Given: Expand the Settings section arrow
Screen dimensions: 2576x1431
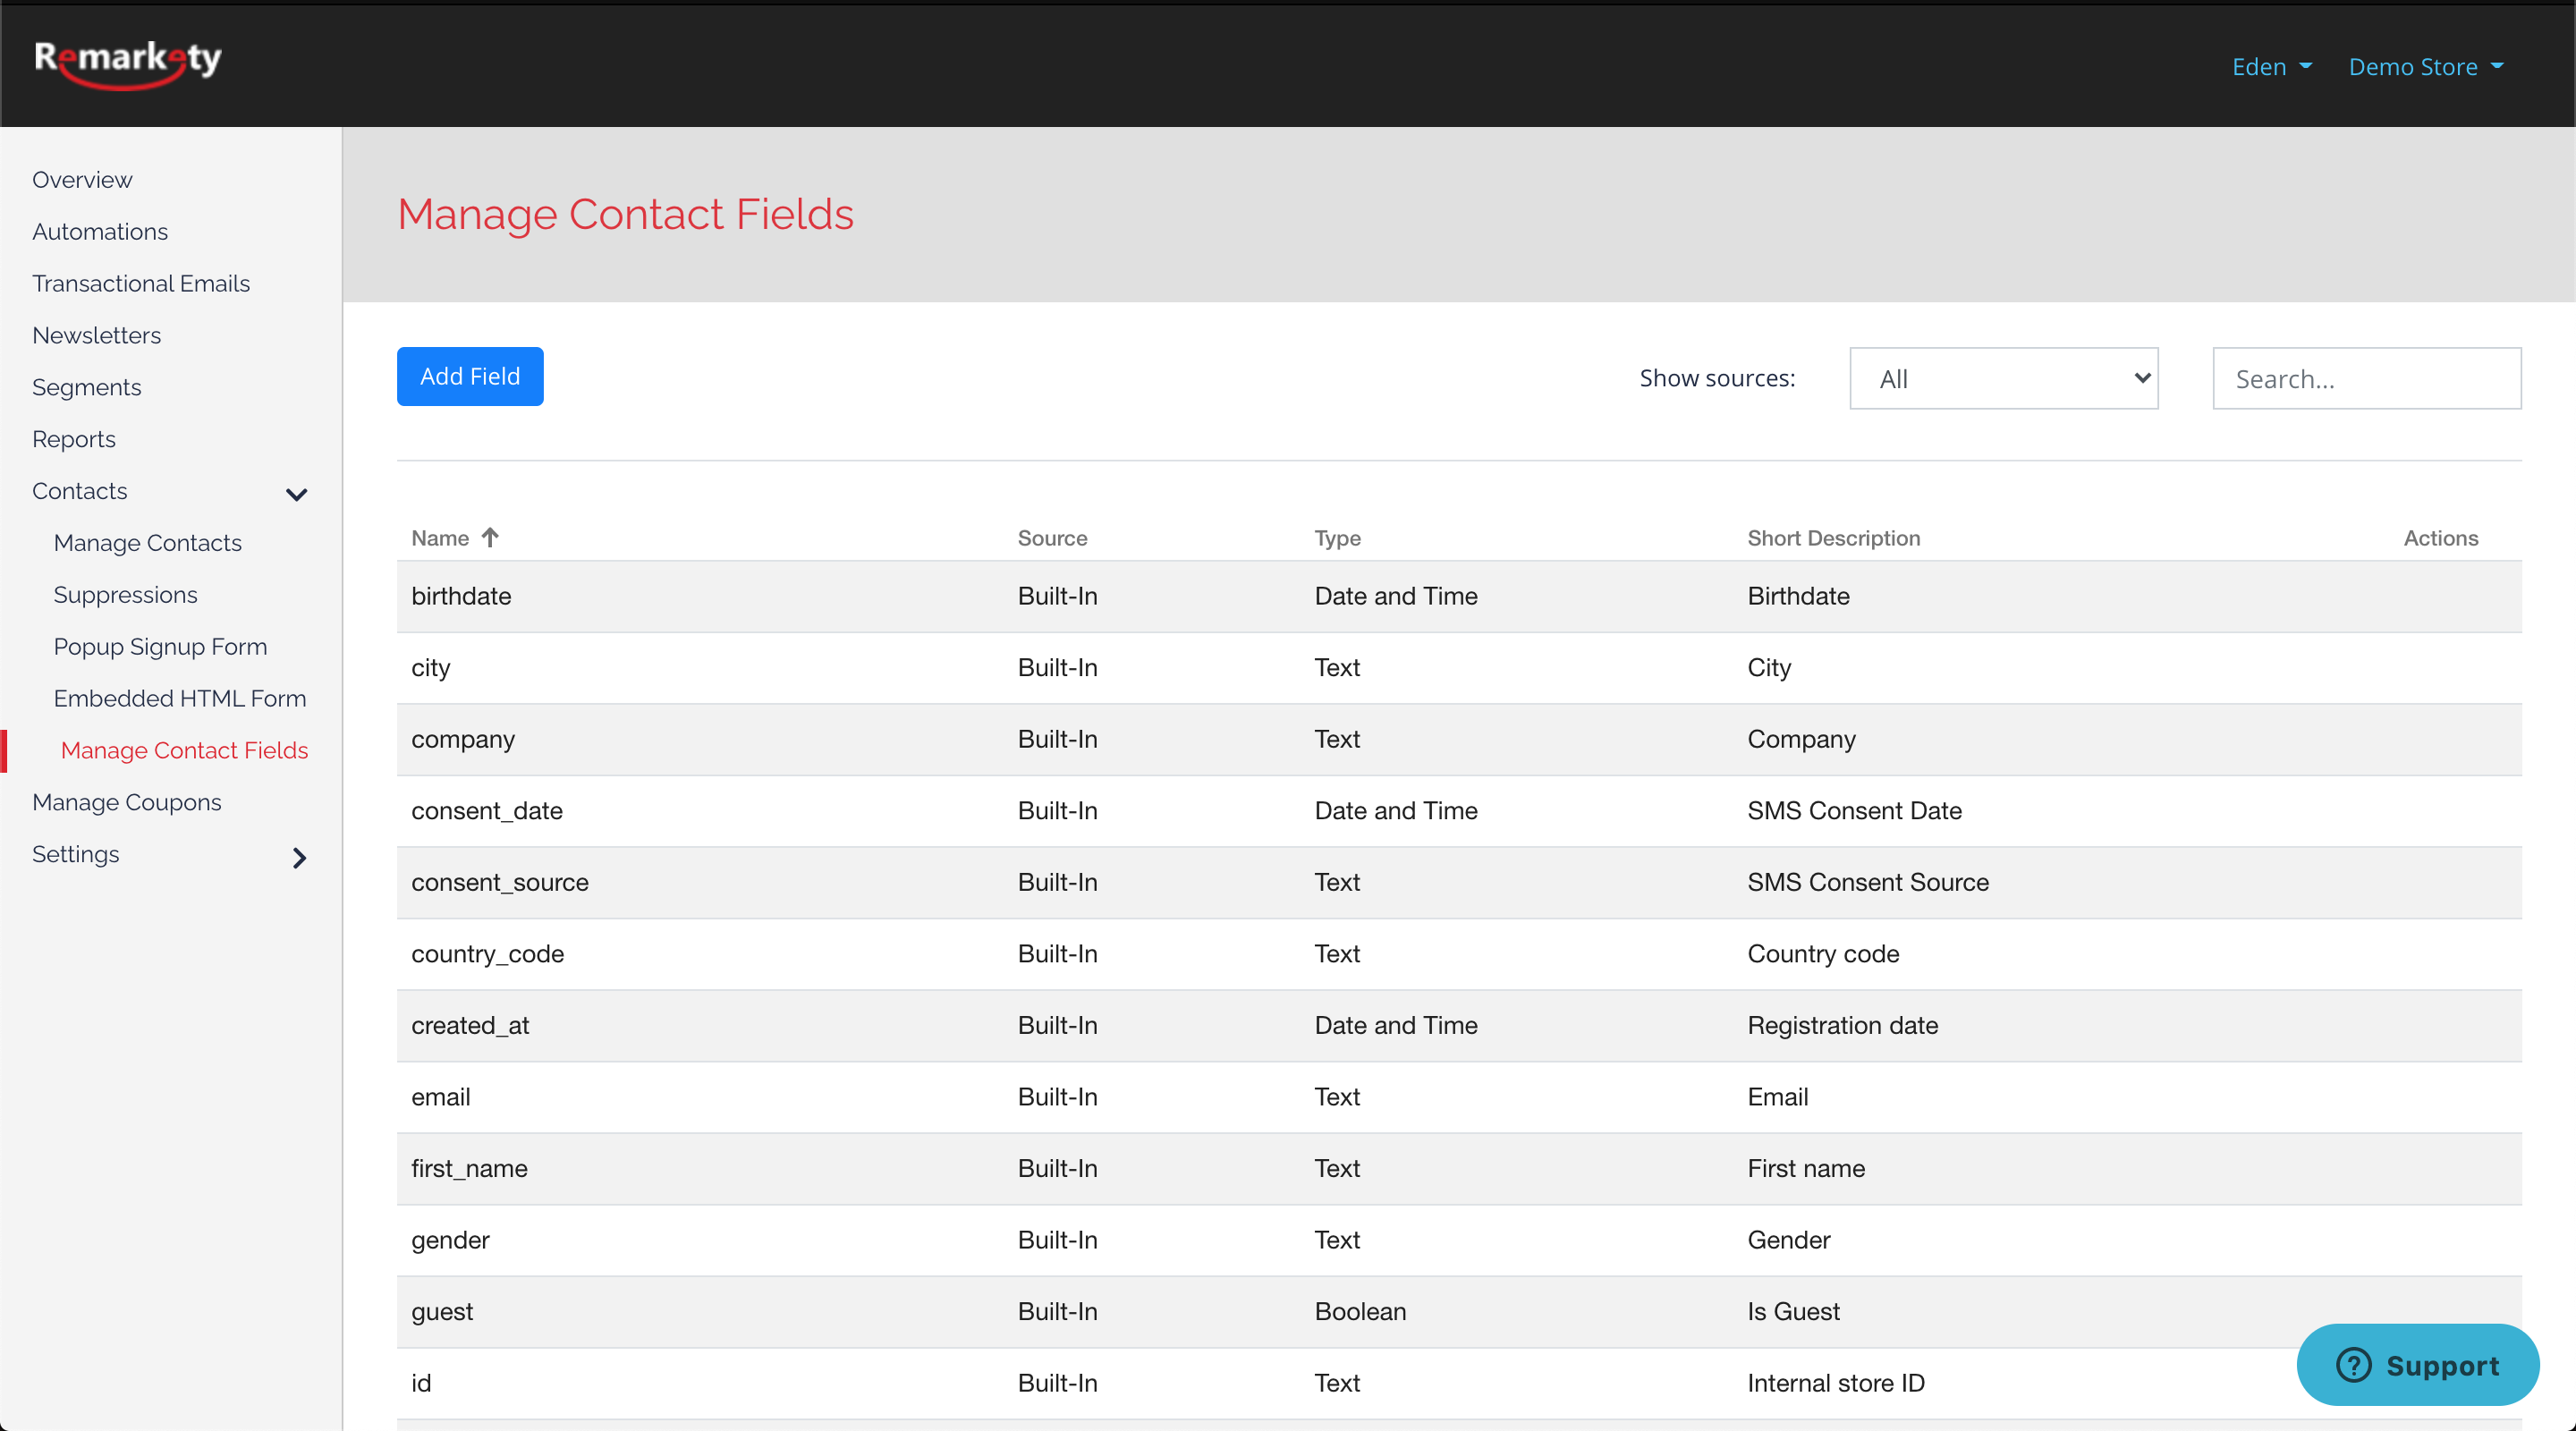Looking at the screenshot, I should tap(299, 857).
